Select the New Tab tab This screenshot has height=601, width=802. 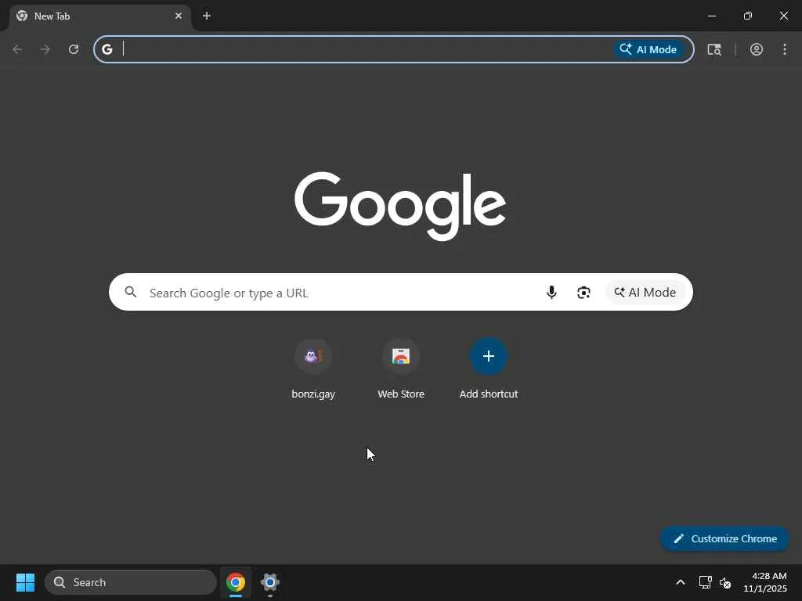[x=100, y=16]
